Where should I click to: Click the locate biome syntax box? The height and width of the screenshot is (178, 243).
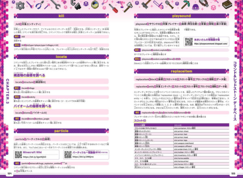(x=61, y=113)
